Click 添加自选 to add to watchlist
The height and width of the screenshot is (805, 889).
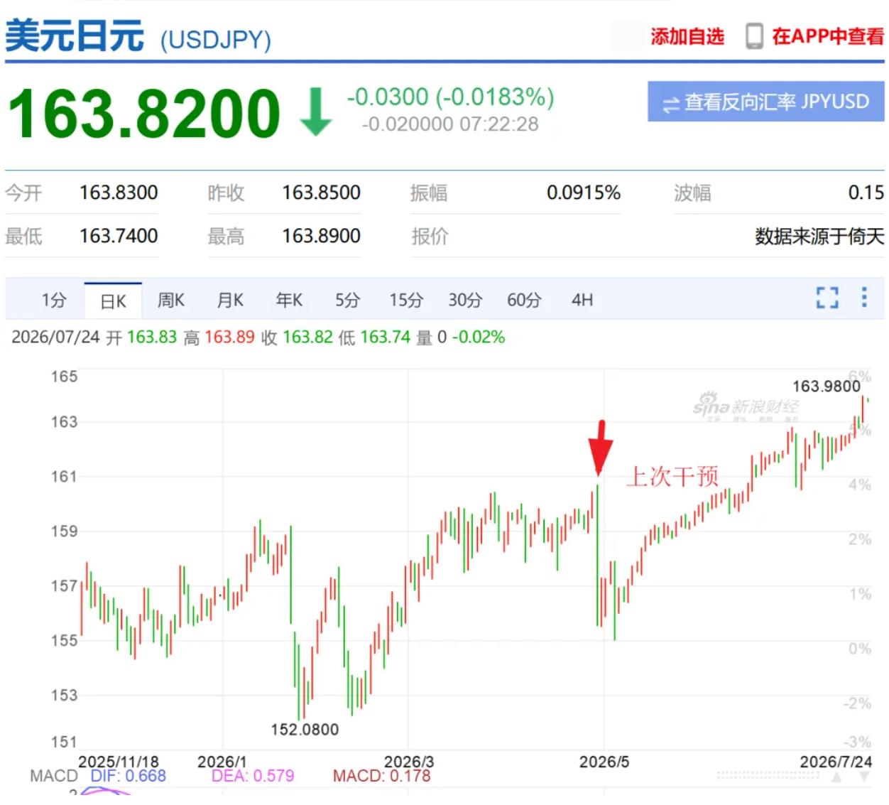687,36
